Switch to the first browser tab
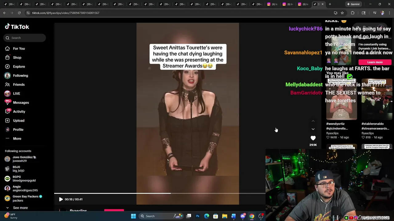Image resolution: width=394 pixels, height=221 pixels. tap(10, 4)
